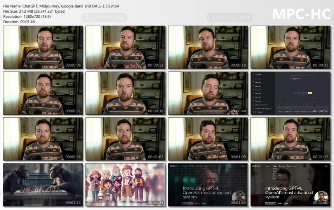Viewport: 334px width, 210px height.
Task: Select the thumbnail at 00:00:44
Action: 208,93
